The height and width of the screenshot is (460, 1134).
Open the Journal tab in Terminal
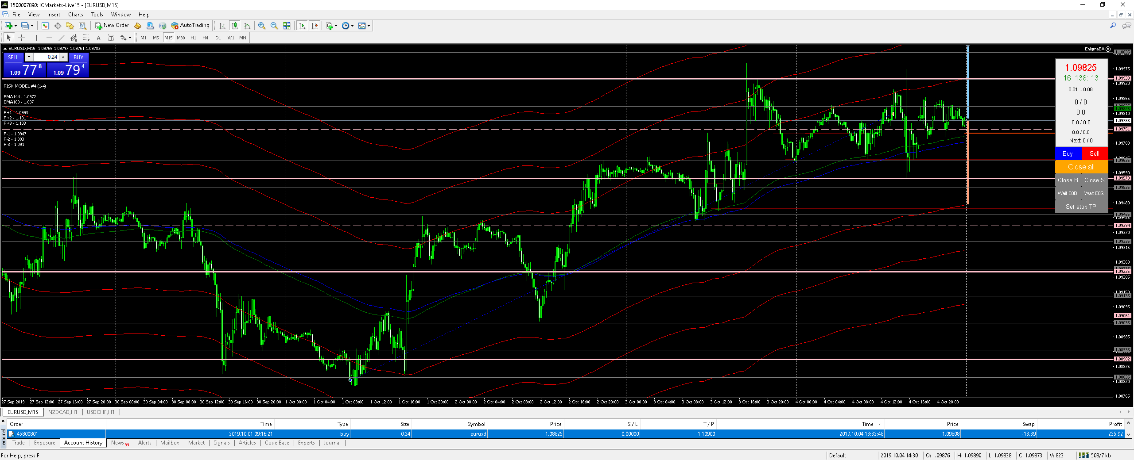pyautogui.click(x=332, y=443)
